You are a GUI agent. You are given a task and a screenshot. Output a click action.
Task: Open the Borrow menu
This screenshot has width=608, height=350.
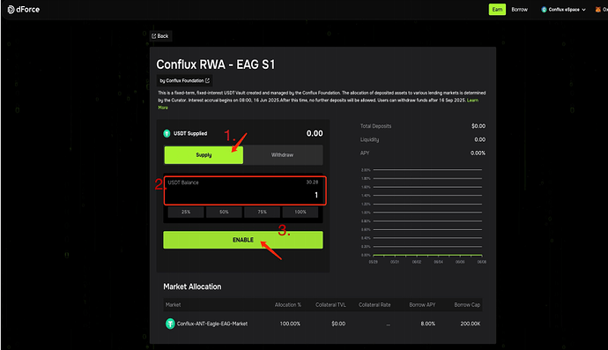coord(519,10)
